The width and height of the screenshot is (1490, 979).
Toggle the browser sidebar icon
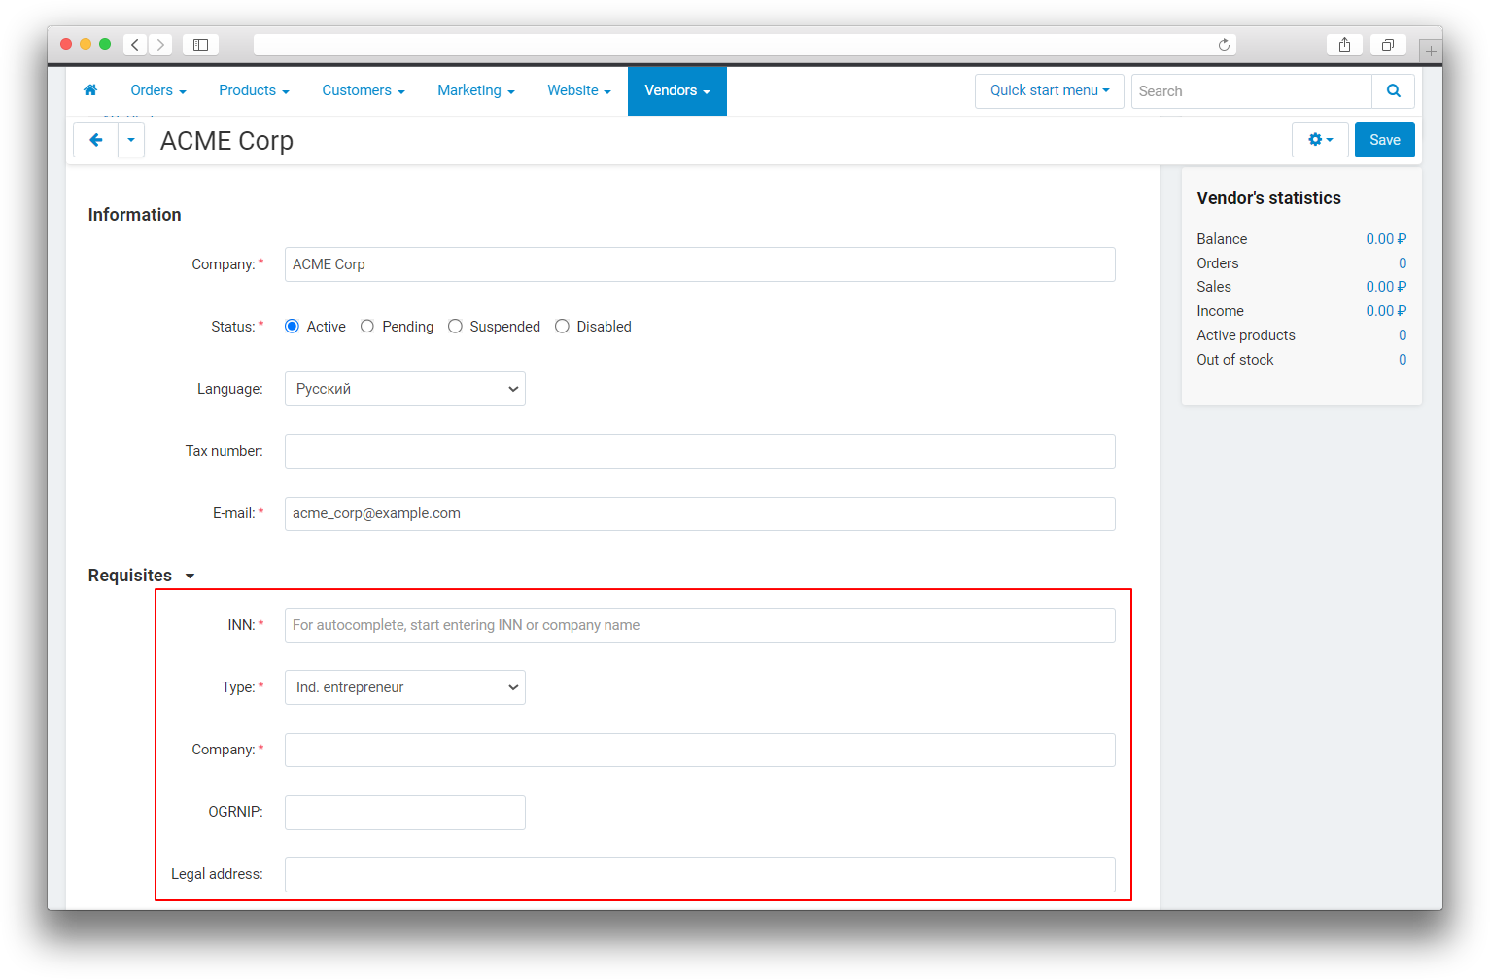(200, 45)
